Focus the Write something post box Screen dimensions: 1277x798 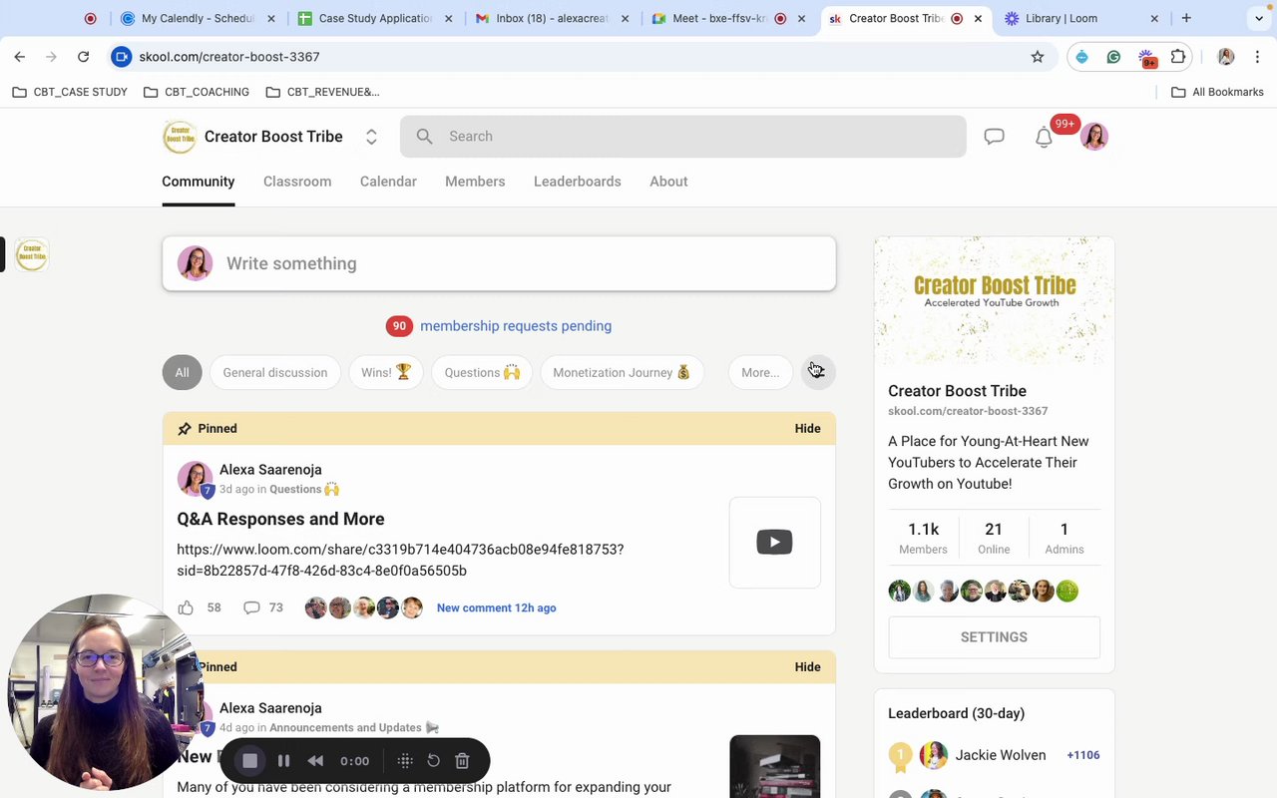click(x=499, y=263)
